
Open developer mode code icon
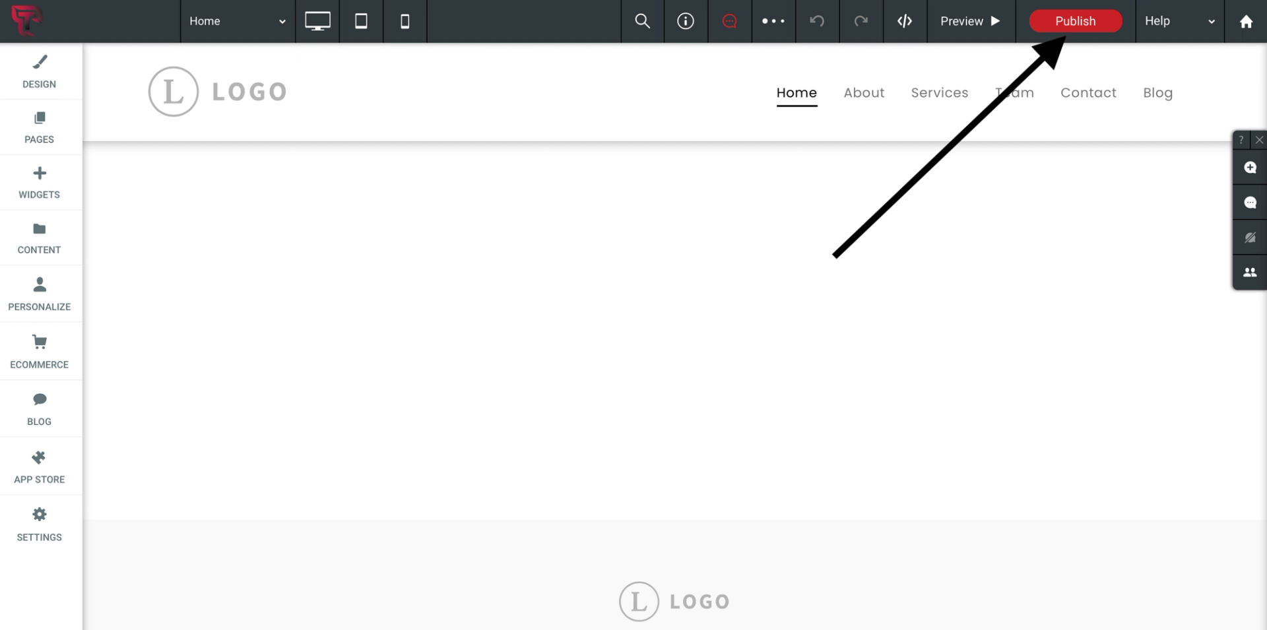(905, 21)
